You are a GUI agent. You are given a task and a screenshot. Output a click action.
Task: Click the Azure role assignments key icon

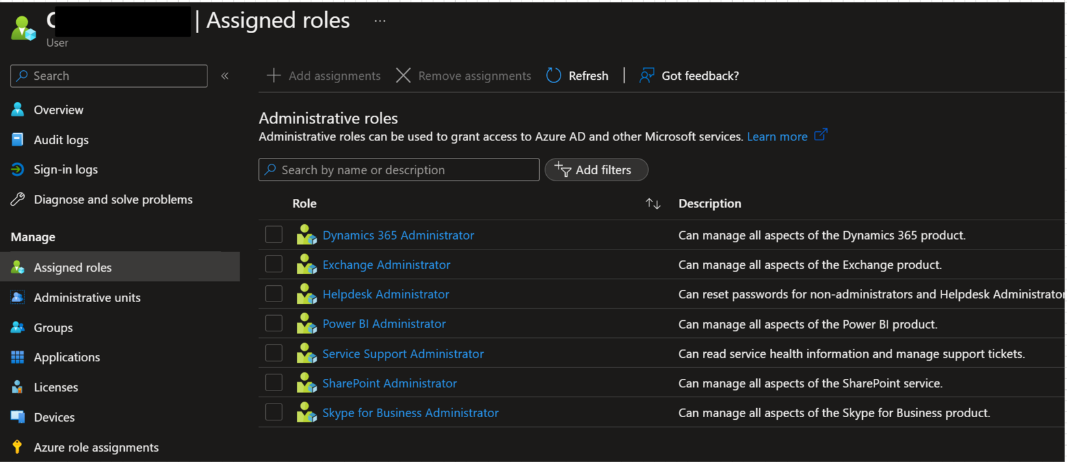(x=18, y=446)
